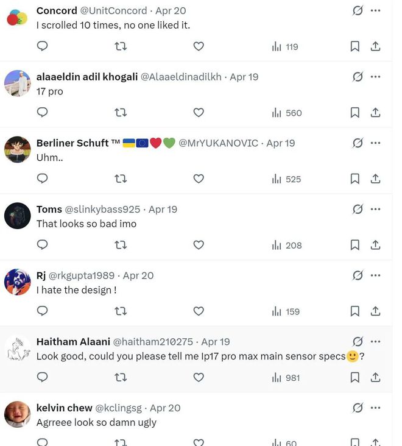Open kelvin chew's baby avatar picture

[x=17, y=414]
